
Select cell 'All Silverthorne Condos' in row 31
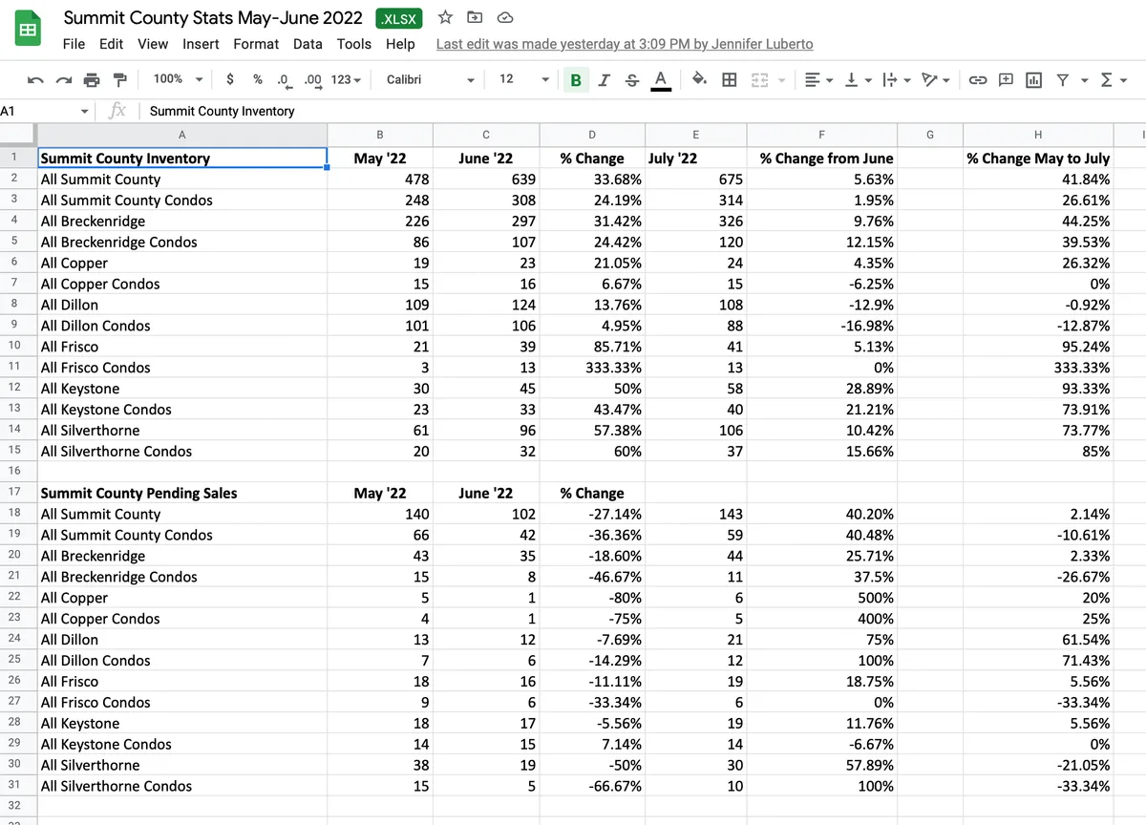[182, 787]
